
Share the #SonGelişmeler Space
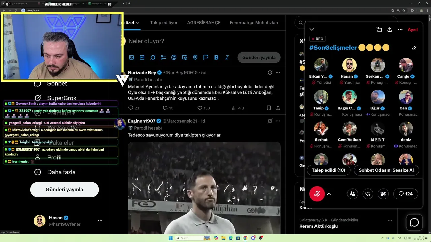tap(390, 30)
